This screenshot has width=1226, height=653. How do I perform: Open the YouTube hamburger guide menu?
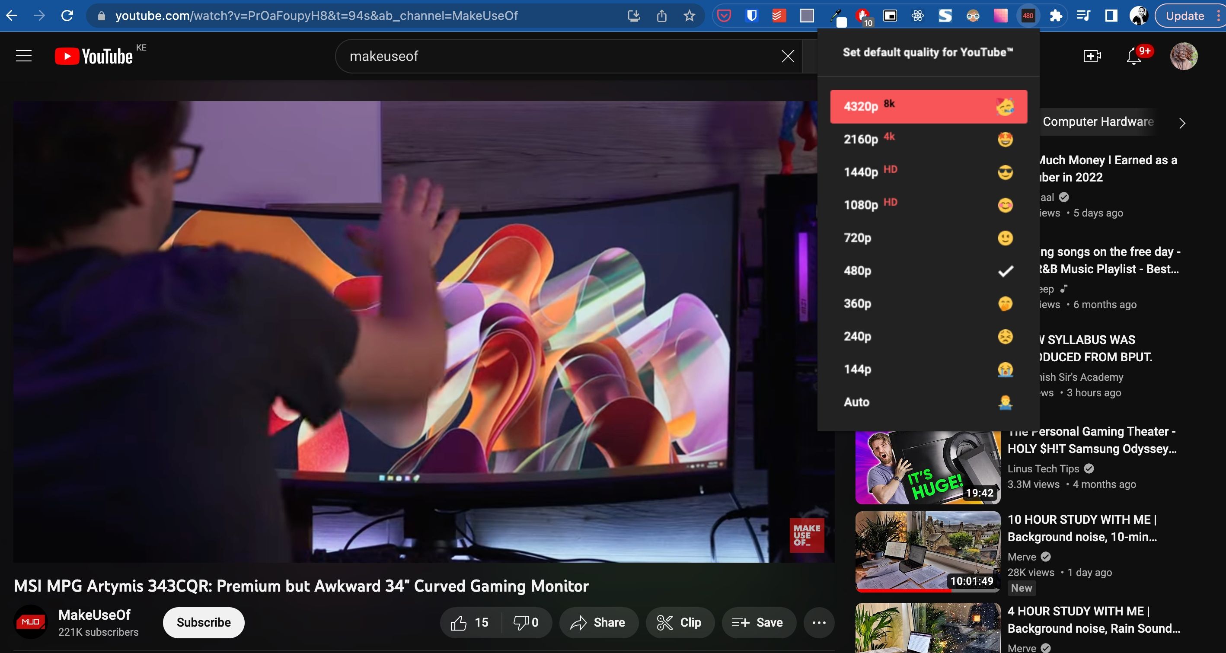click(24, 56)
